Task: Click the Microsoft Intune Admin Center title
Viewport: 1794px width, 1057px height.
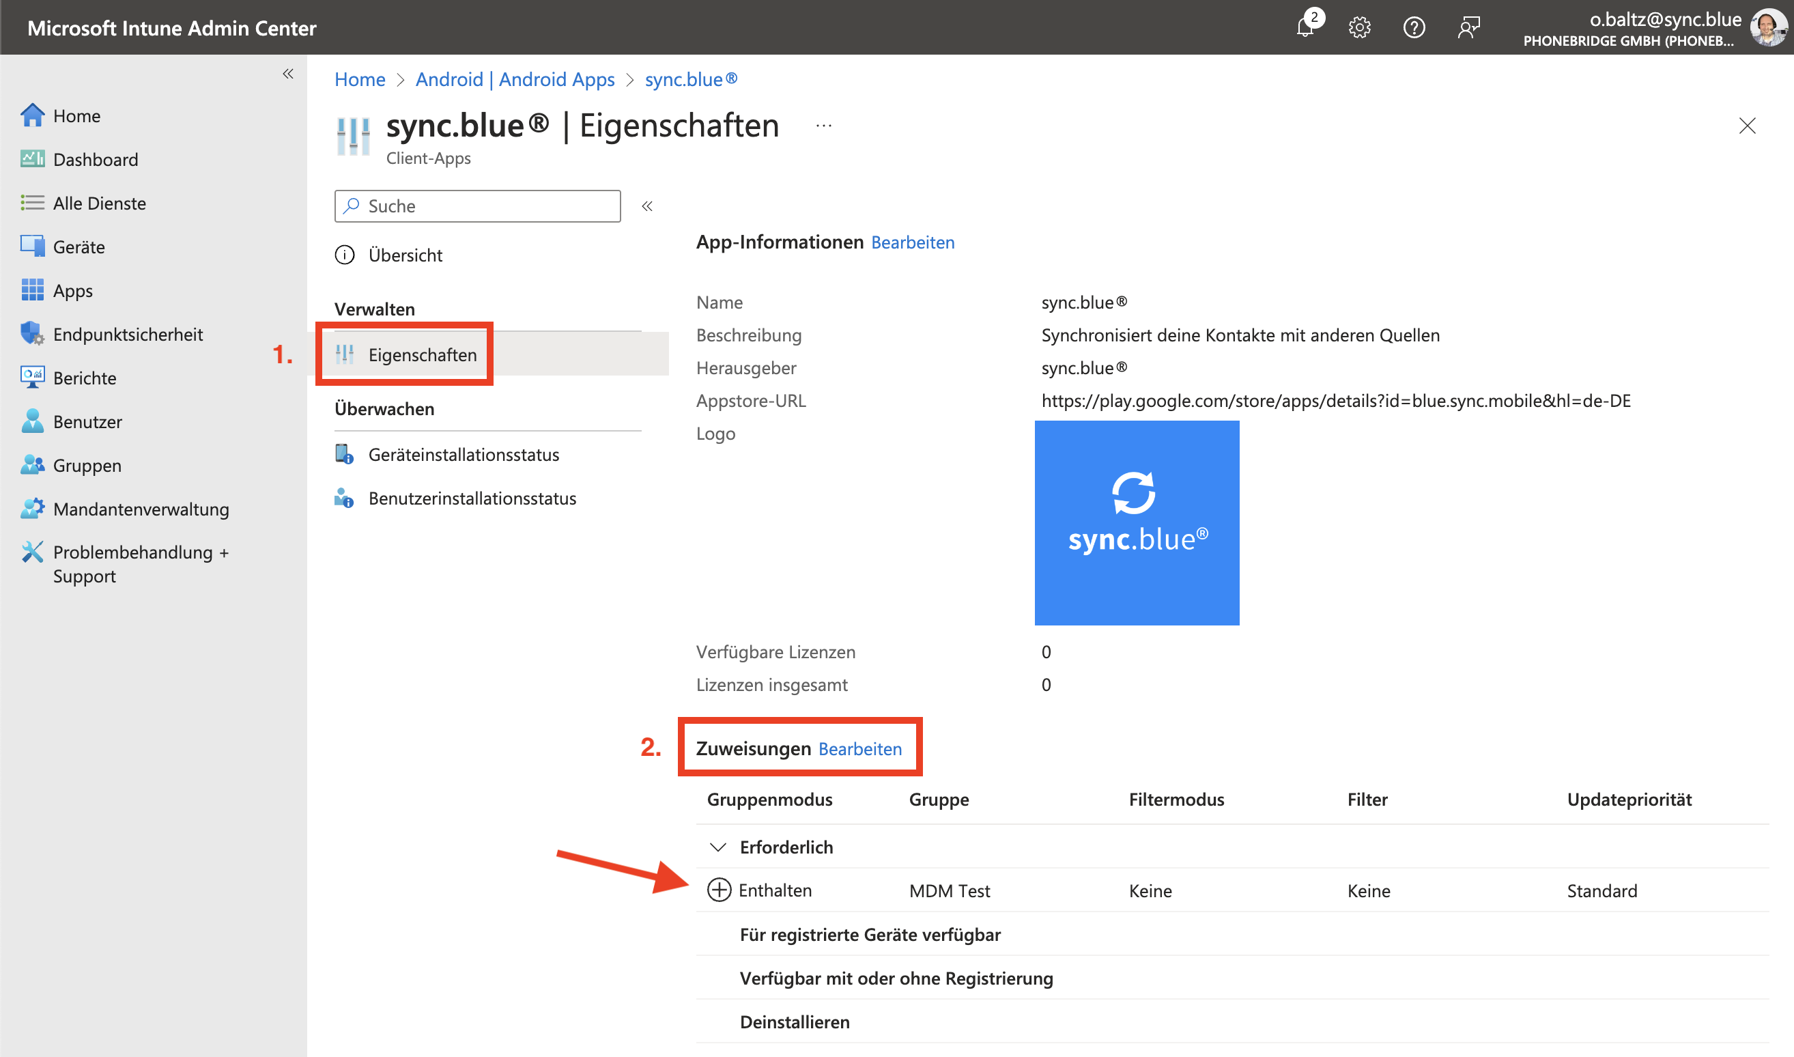Action: (171, 28)
